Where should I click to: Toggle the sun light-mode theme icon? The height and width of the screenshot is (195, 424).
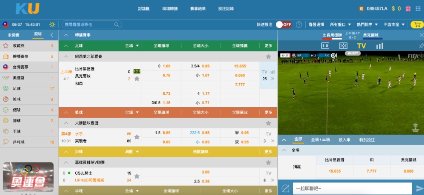(52, 24)
